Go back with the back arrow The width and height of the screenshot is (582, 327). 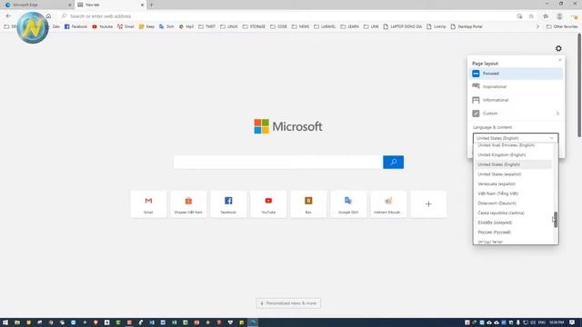8,16
